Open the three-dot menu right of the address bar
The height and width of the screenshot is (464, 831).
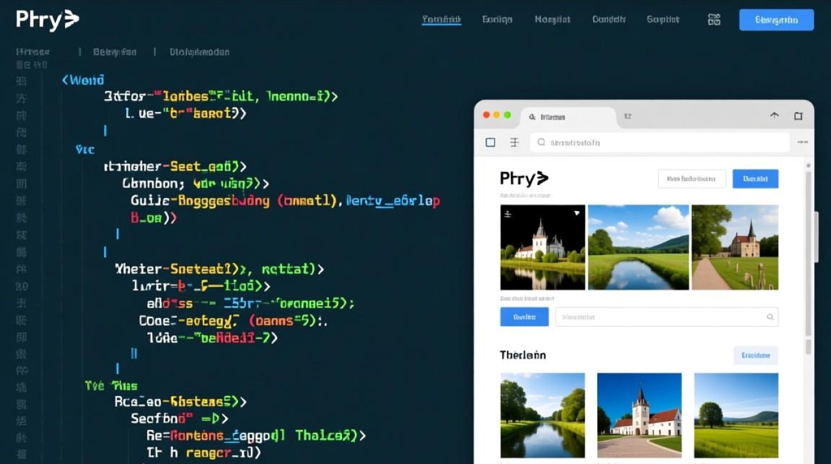(x=802, y=142)
